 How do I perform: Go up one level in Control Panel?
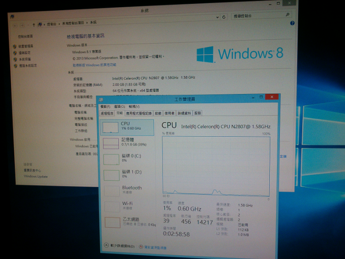(x=34, y=25)
